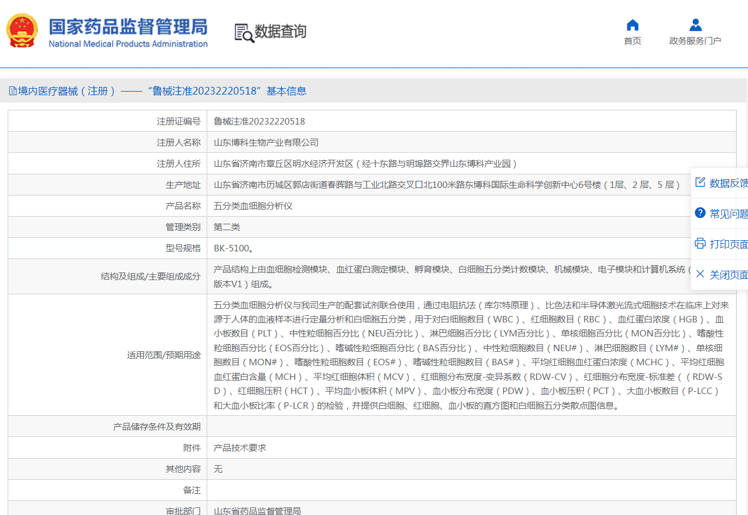The image size is (748, 515).
Task: Go to 首页 link
Action: (x=632, y=41)
